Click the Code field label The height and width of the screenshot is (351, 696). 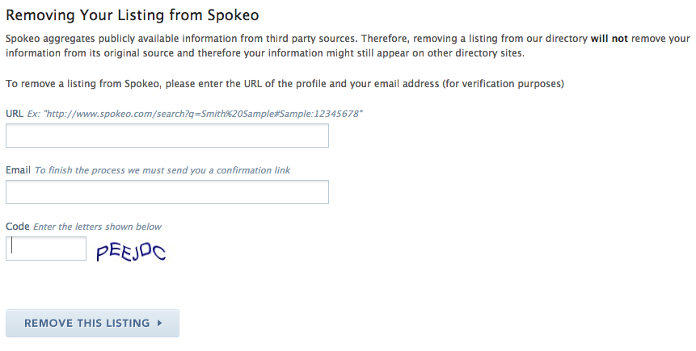[x=17, y=227]
